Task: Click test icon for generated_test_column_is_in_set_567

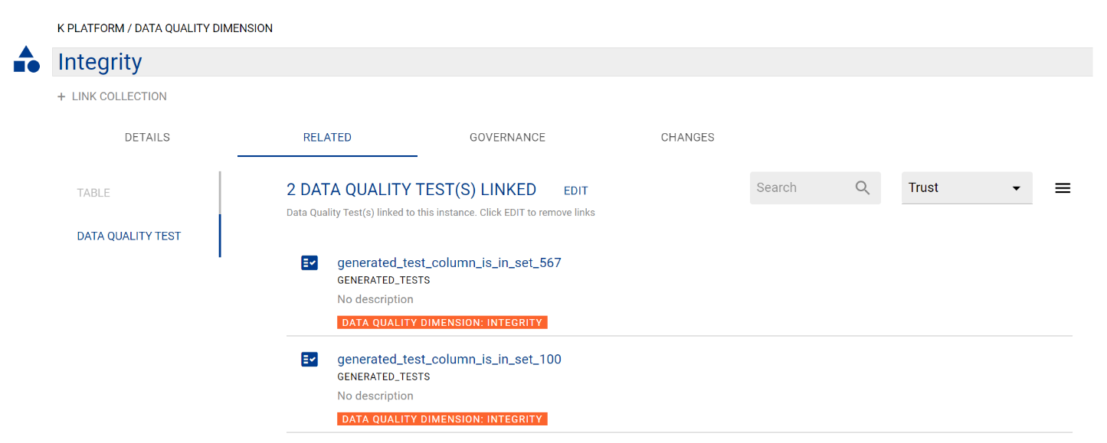Action: pyautogui.click(x=310, y=263)
